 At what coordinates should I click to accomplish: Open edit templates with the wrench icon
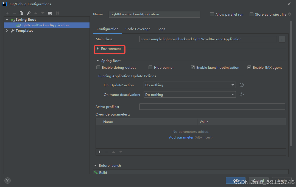[28, 13]
